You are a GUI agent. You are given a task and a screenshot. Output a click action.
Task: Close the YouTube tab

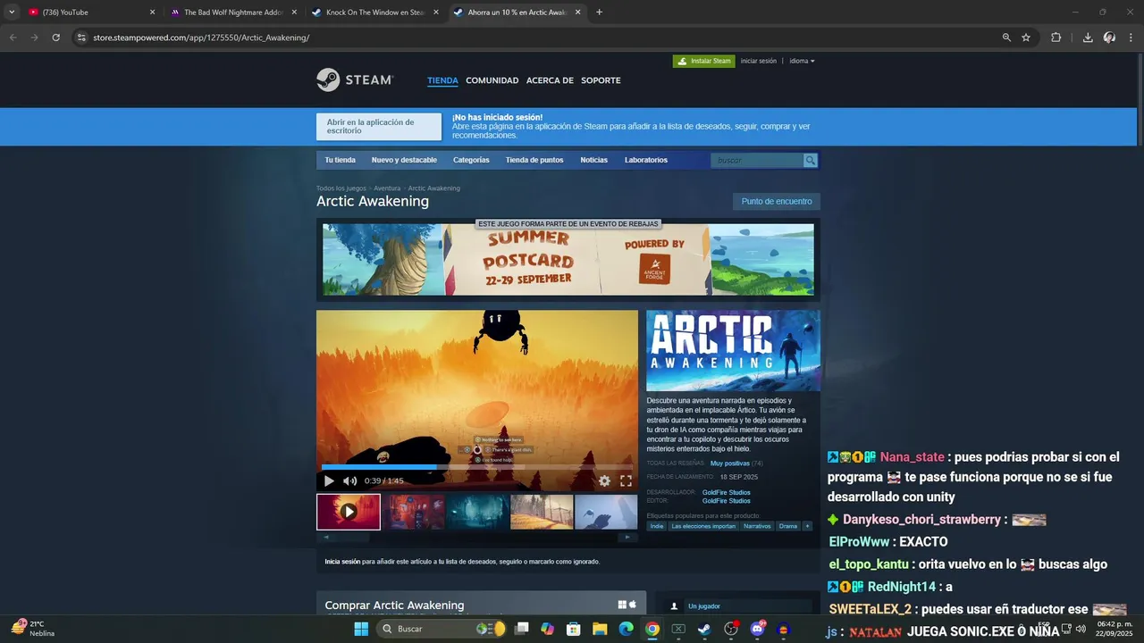click(152, 13)
